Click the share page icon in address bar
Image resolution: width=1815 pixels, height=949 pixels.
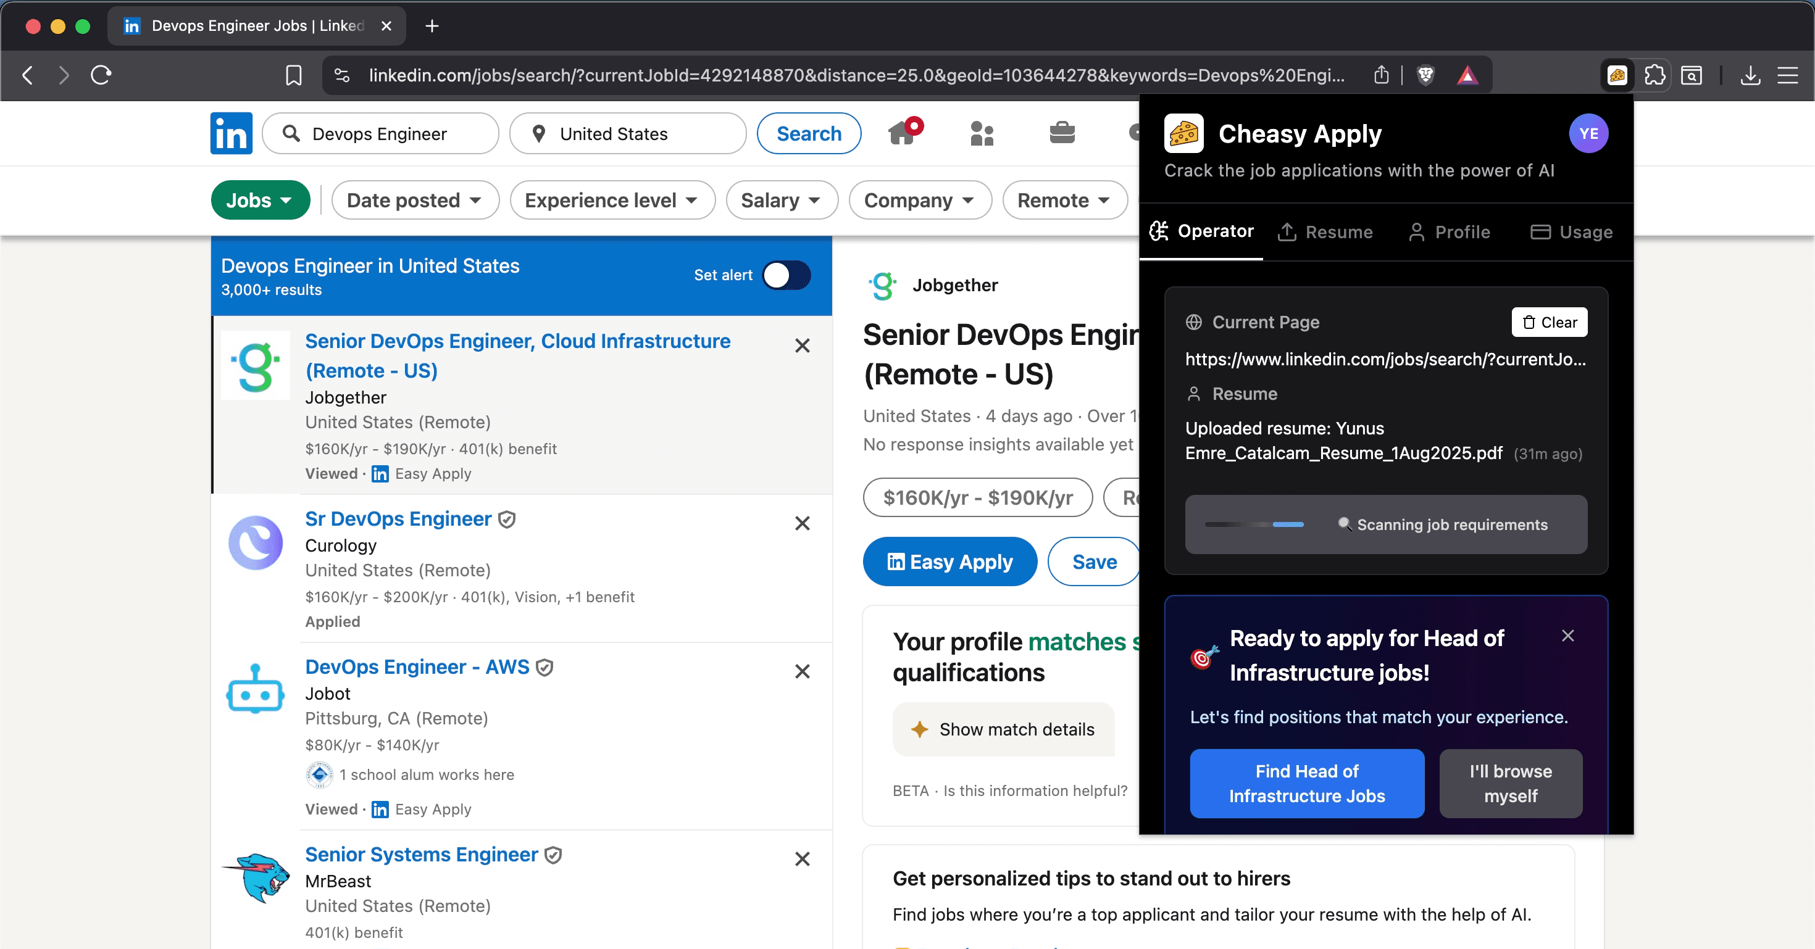coord(1381,75)
